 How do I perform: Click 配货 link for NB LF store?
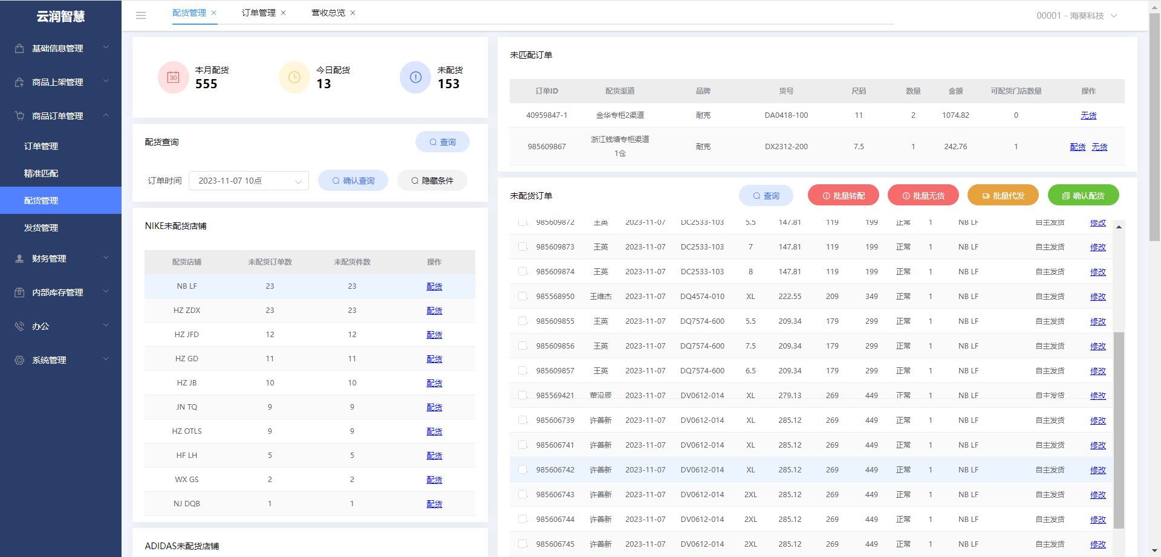tap(434, 286)
